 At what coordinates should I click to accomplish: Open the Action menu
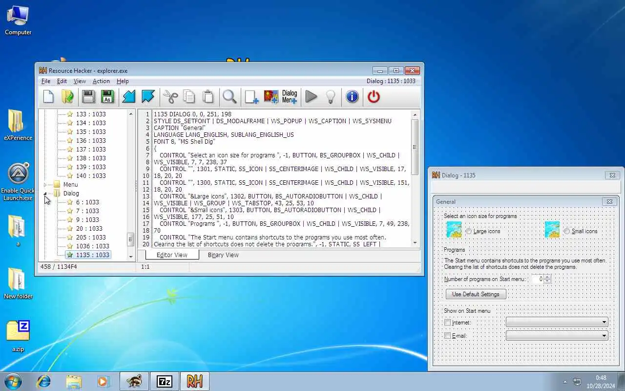[x=101, y=81]
